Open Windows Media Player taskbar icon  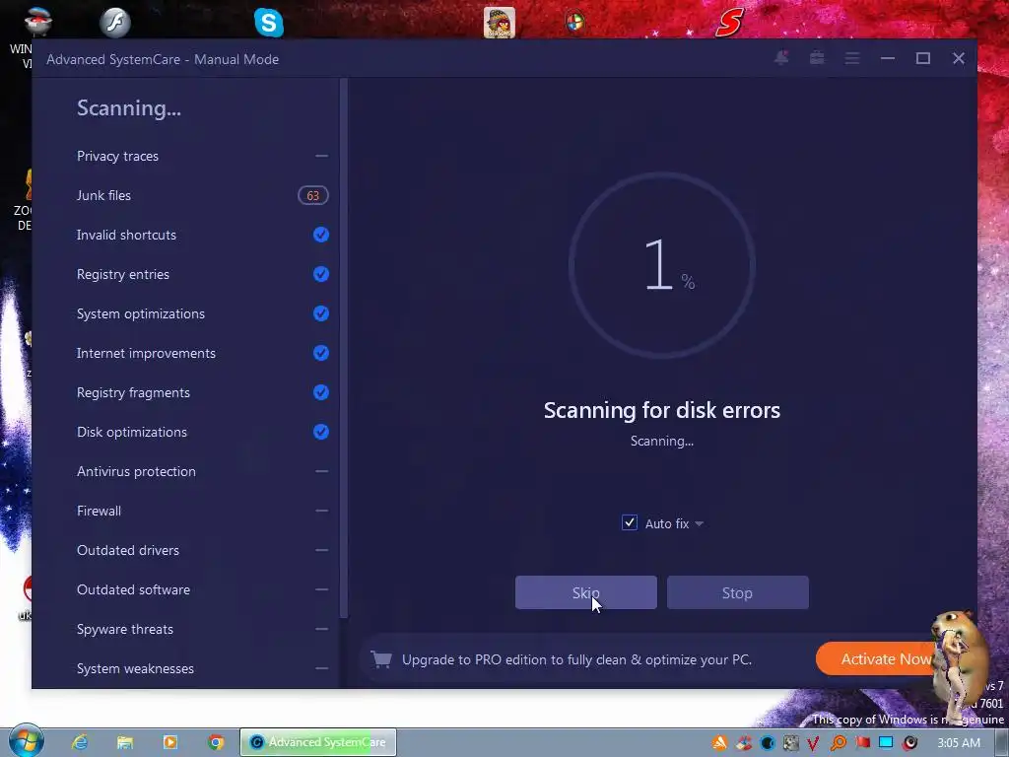[170, 742]
